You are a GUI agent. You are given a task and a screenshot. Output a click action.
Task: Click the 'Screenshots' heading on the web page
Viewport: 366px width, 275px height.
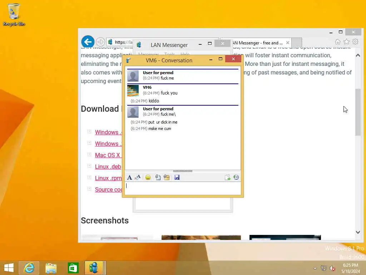click(105, 221)
